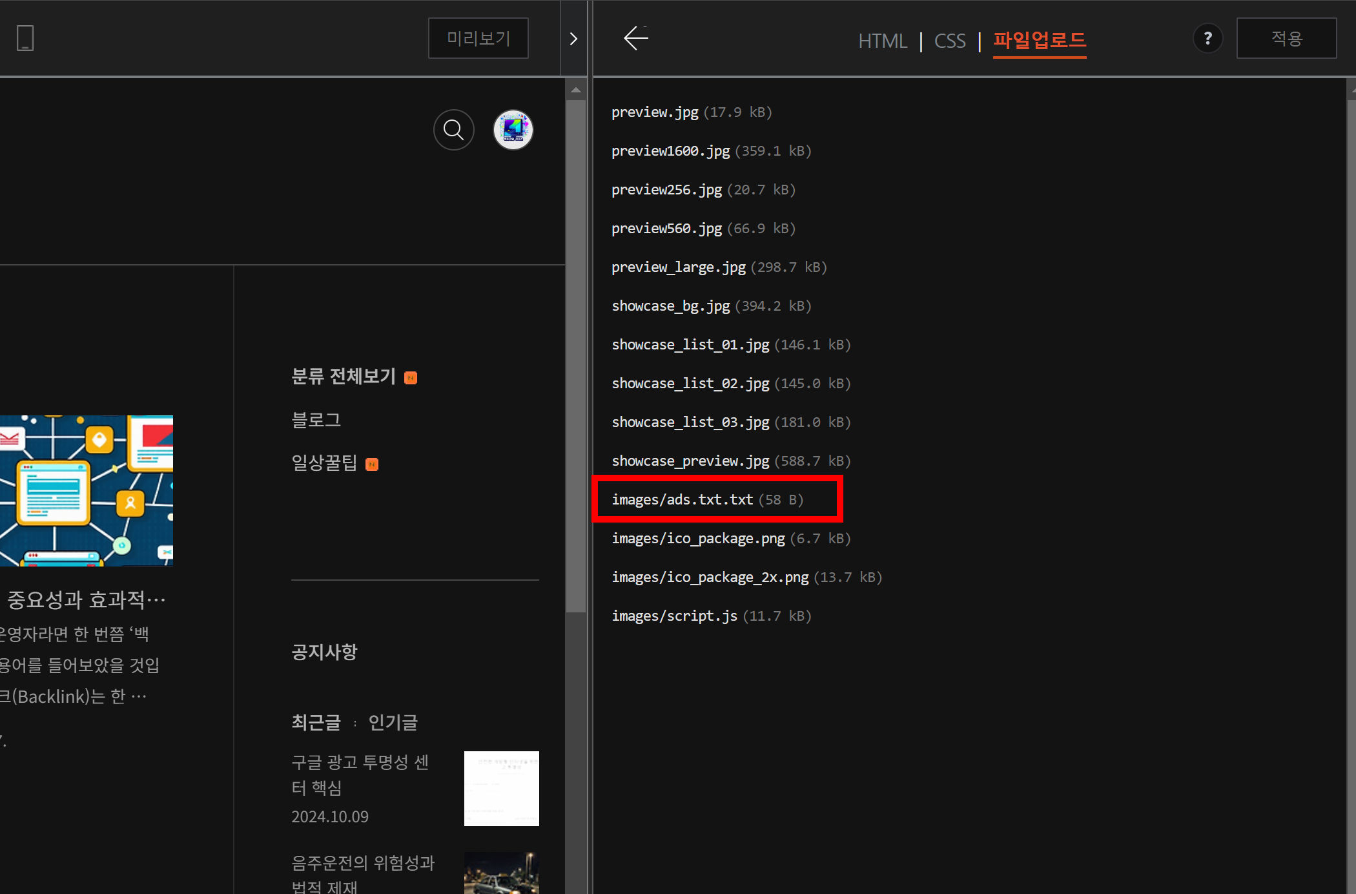Click the orange new badge beside 일상꿀팁
The width and height of the screenshot is (1356, 894).
click(372, 464)
